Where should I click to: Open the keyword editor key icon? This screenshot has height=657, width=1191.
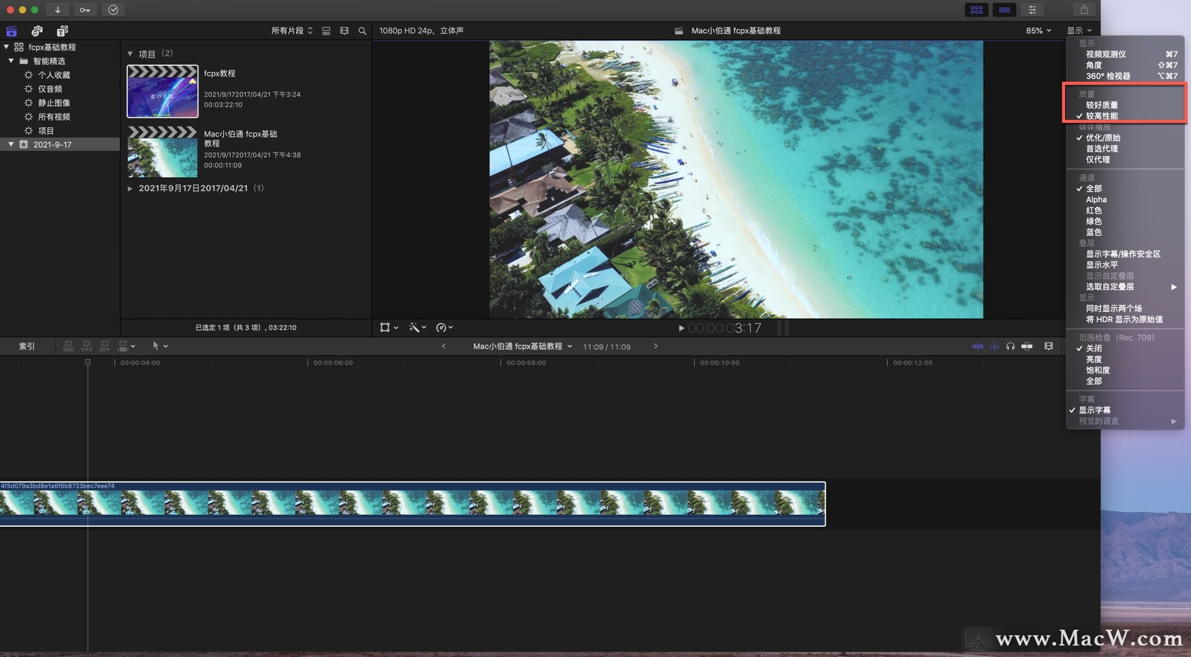85,10
